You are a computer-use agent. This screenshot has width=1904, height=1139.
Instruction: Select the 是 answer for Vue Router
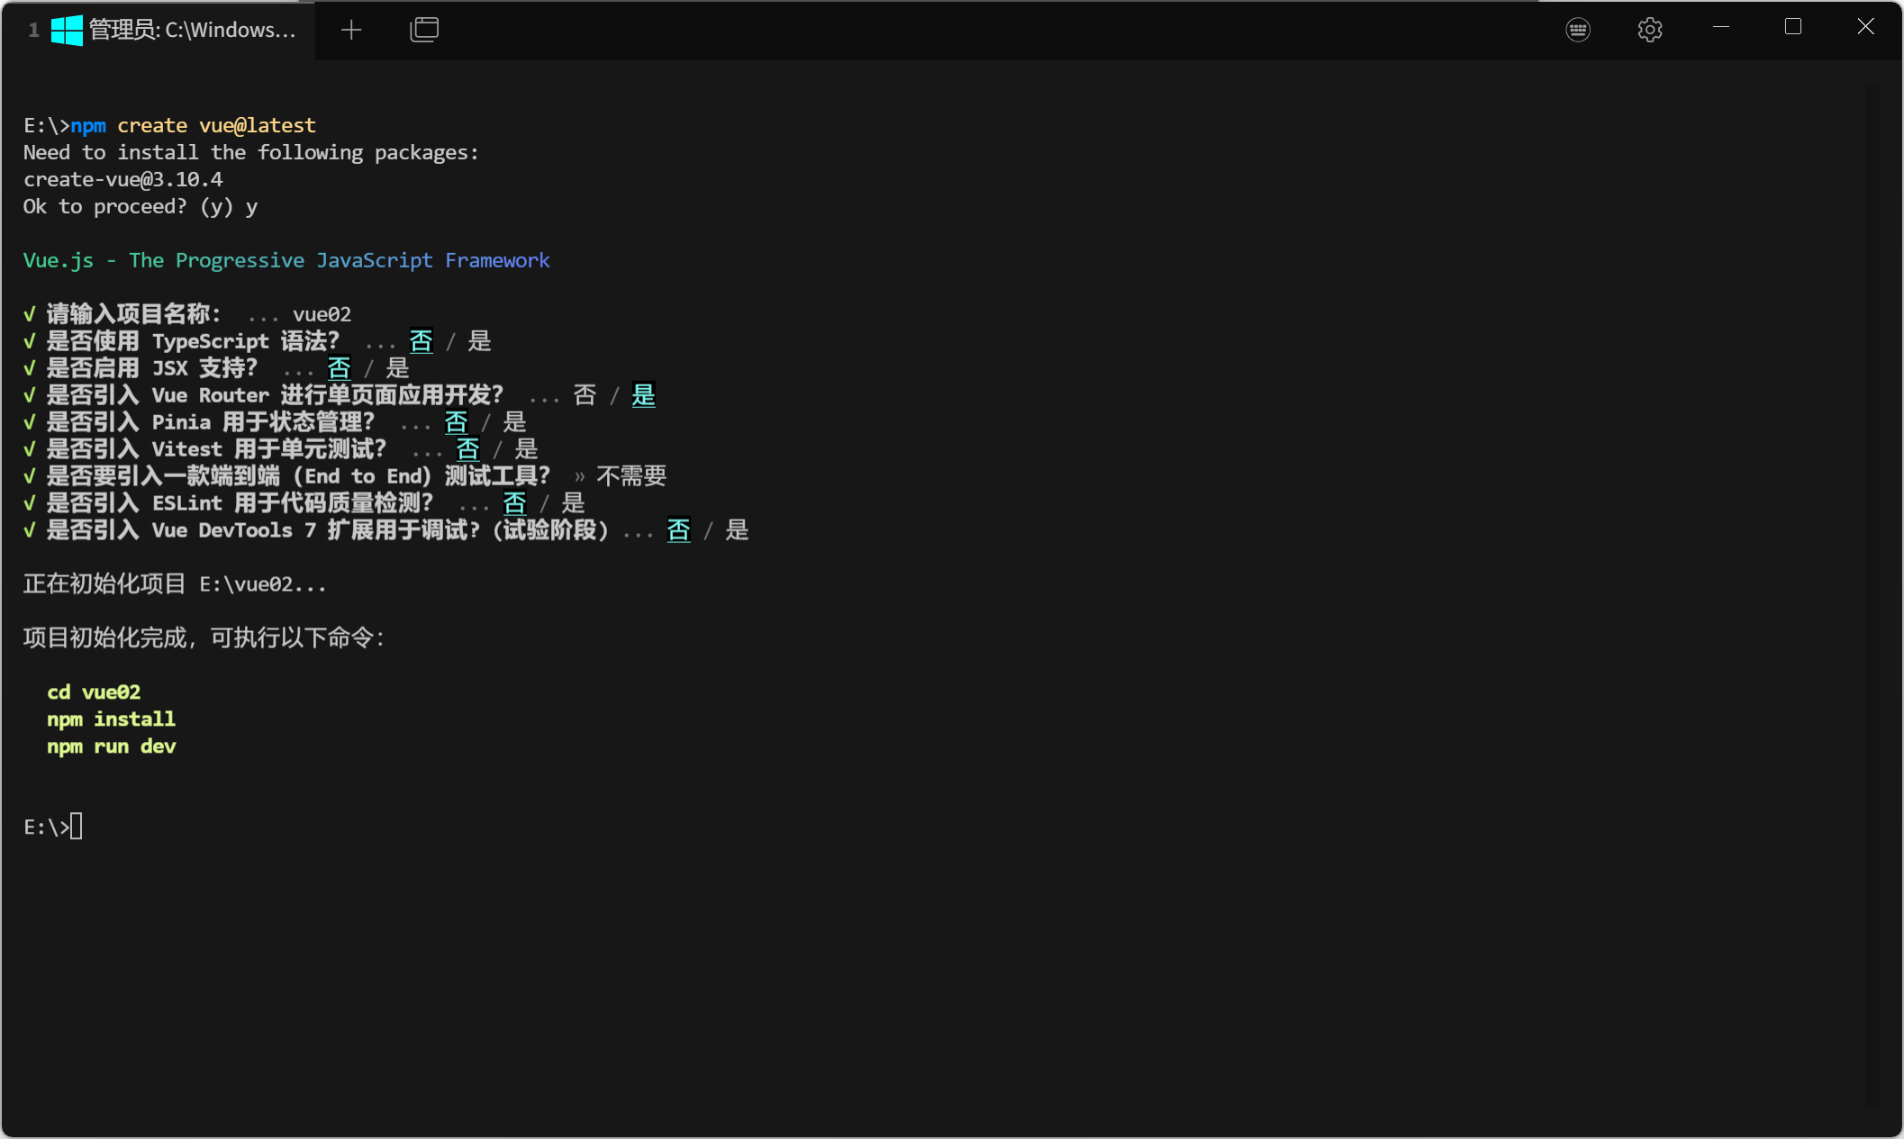(642, 394)
